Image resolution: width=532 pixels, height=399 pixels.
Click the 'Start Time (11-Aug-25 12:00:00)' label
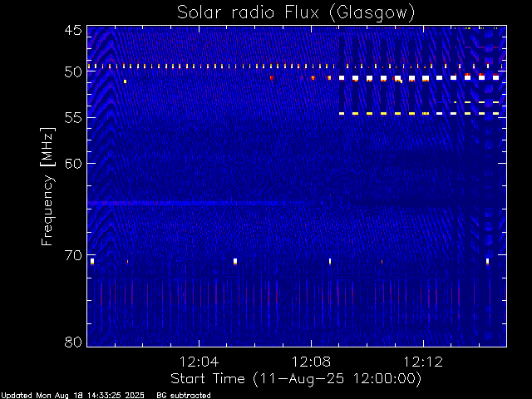pos(296,379)
